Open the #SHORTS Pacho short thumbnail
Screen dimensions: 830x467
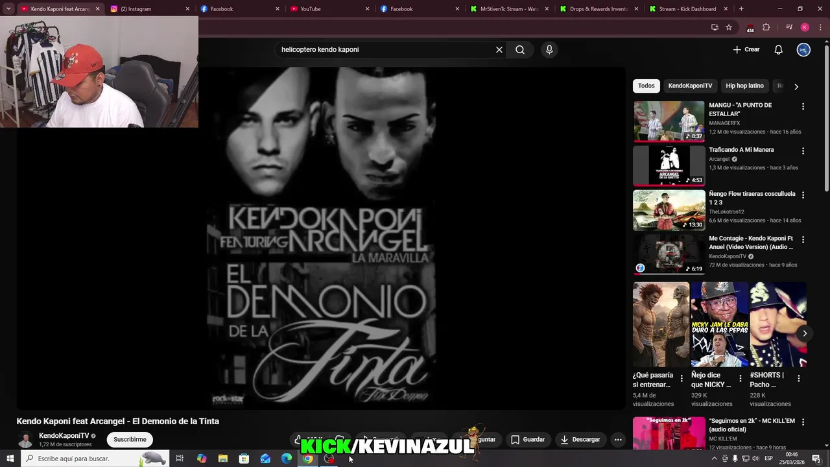coord(778,324)
